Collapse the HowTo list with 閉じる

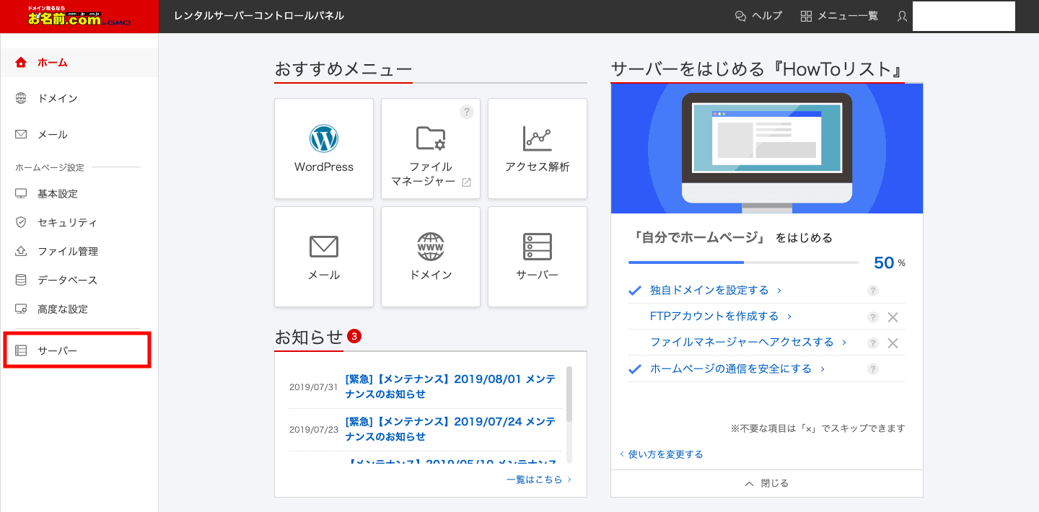coord(766,483)
